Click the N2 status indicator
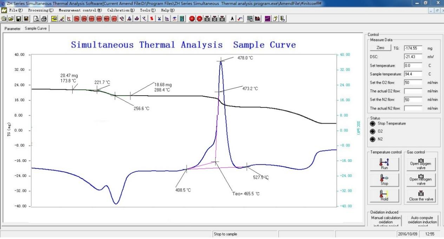 373,139
